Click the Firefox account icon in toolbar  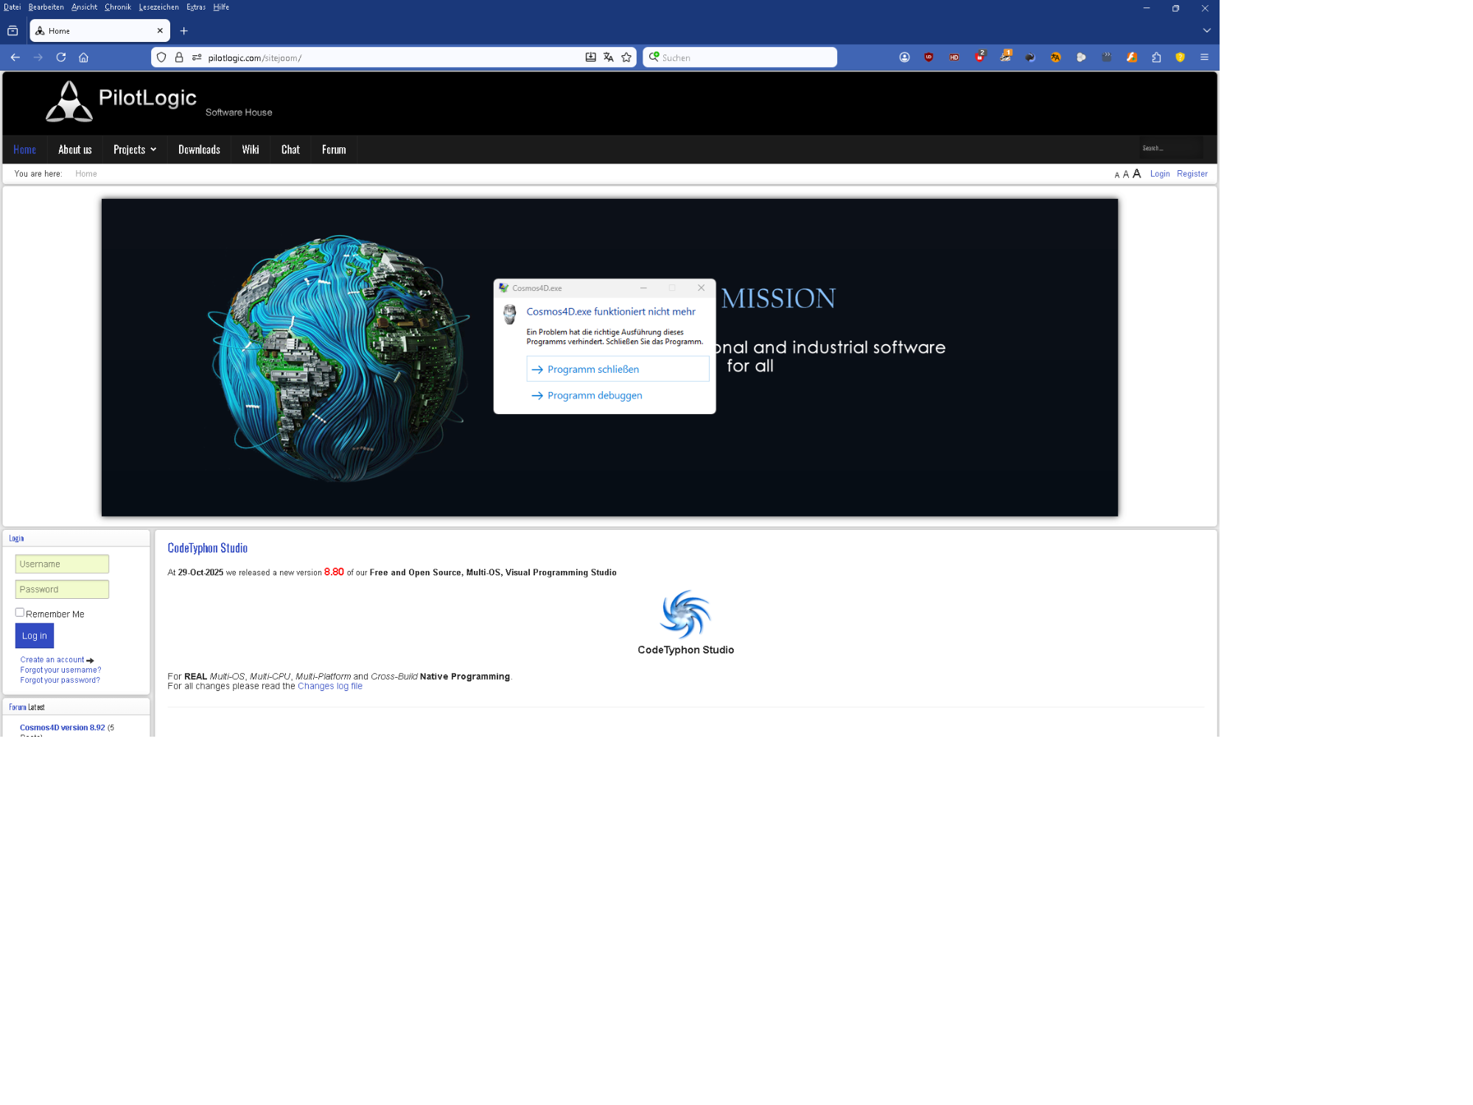click(x=904, y=57)
